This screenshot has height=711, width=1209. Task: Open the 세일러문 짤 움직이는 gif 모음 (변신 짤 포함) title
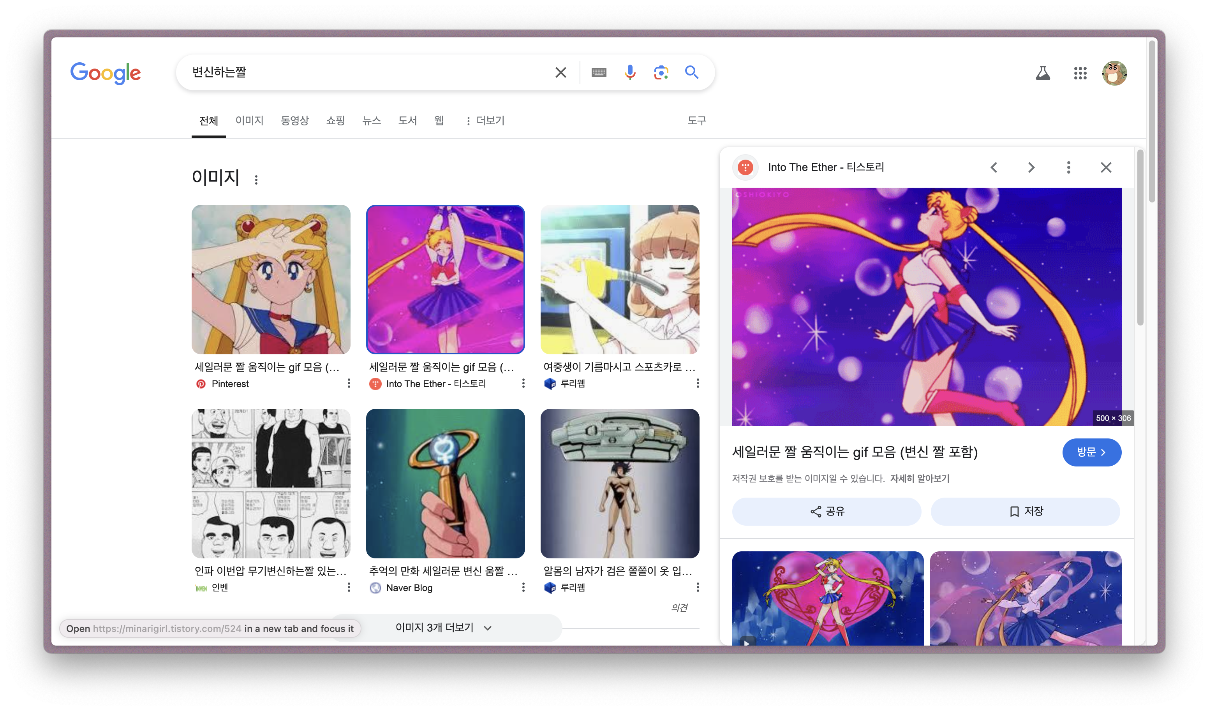[x=855, y=452]
